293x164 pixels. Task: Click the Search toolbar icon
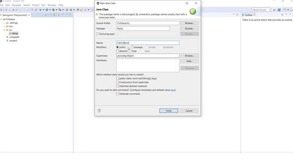[85, 10]
